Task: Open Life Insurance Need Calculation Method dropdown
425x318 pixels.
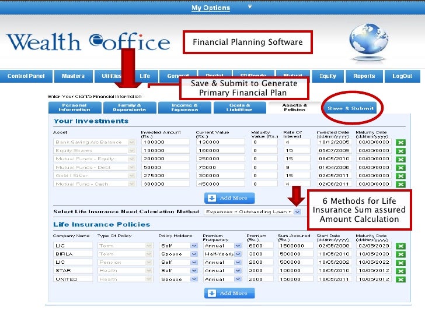Action: coord(297,212)
